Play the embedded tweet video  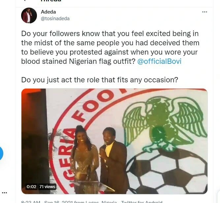tap(114, 141)
